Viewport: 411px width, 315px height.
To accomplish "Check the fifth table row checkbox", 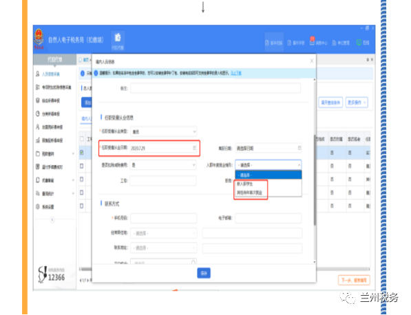I will pos(82,206).
